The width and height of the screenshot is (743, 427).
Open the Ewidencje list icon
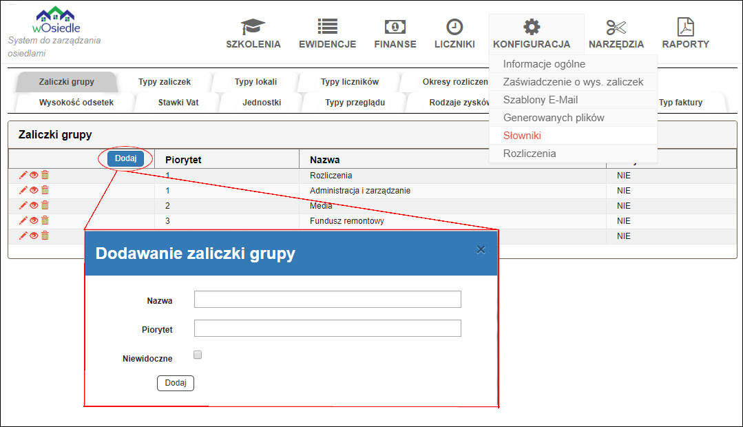[328, 27]
